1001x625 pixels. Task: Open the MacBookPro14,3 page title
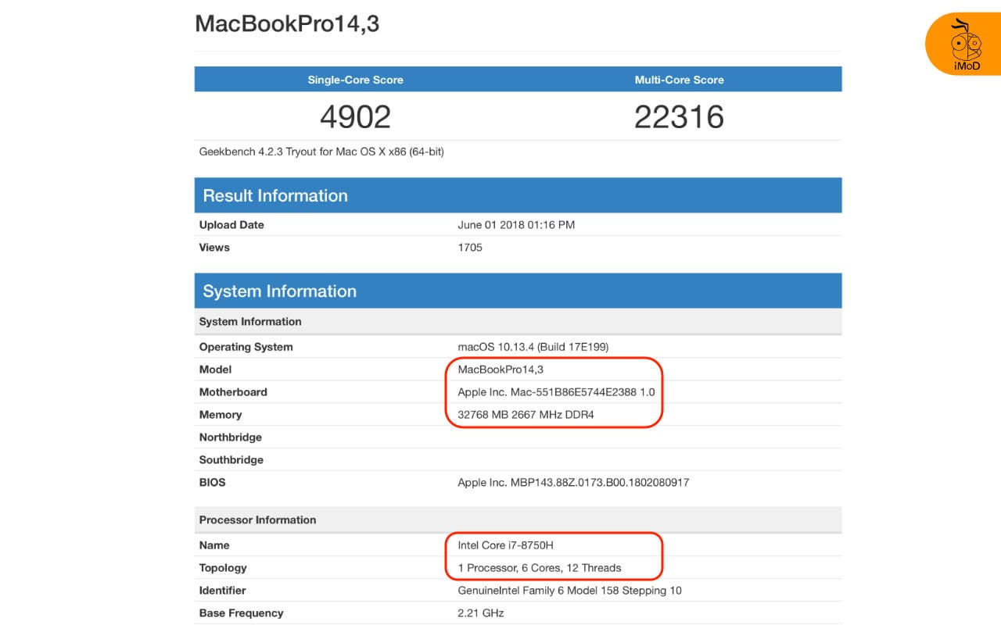[x=288, y=23]
